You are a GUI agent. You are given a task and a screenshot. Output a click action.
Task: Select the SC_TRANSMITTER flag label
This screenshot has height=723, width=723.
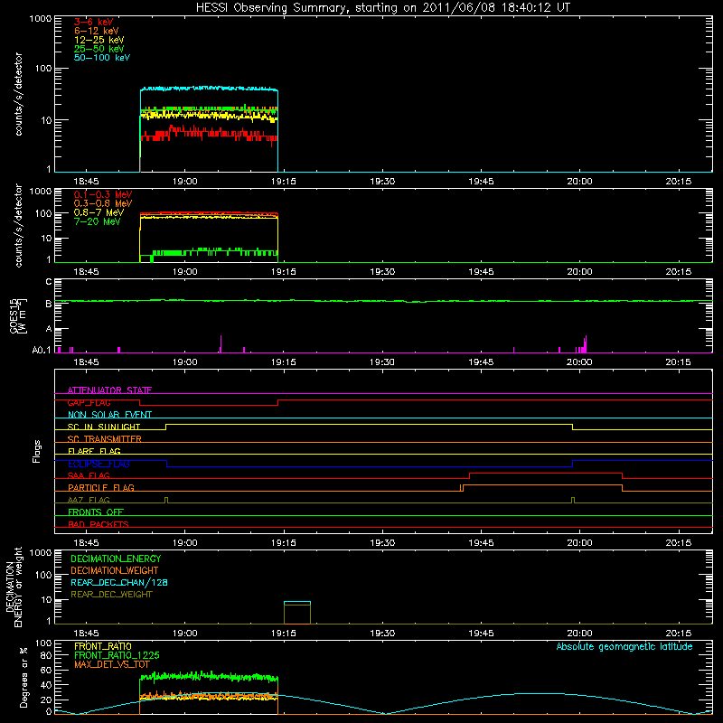pos(104,439)
